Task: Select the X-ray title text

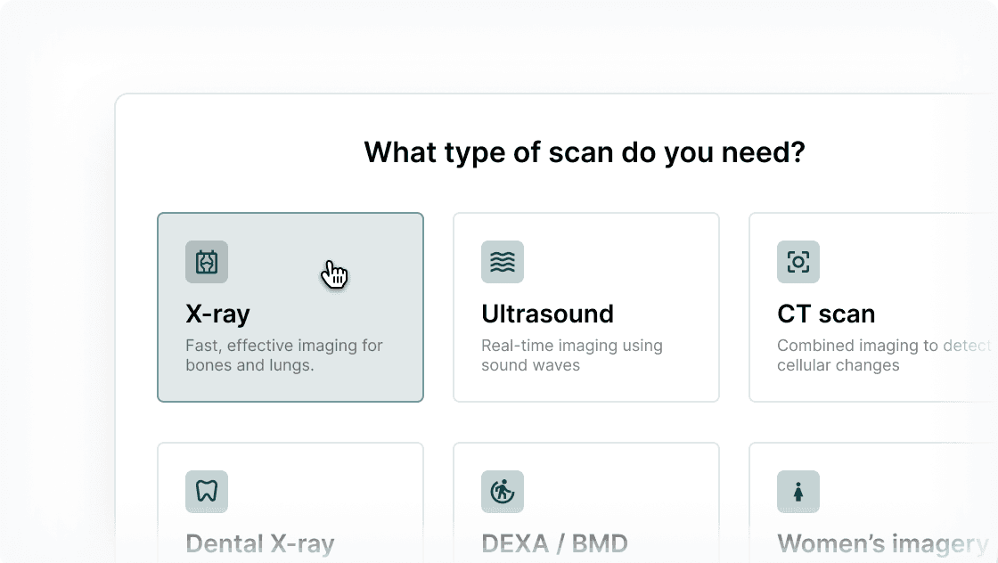Action: pyautogui.click(x=217, y=314)
